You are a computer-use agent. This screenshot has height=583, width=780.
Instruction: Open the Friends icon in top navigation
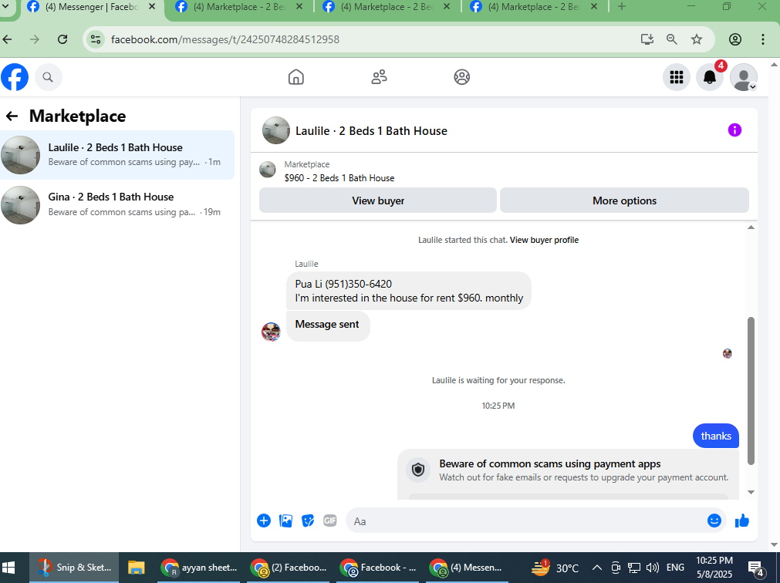[x=379, y=77]
